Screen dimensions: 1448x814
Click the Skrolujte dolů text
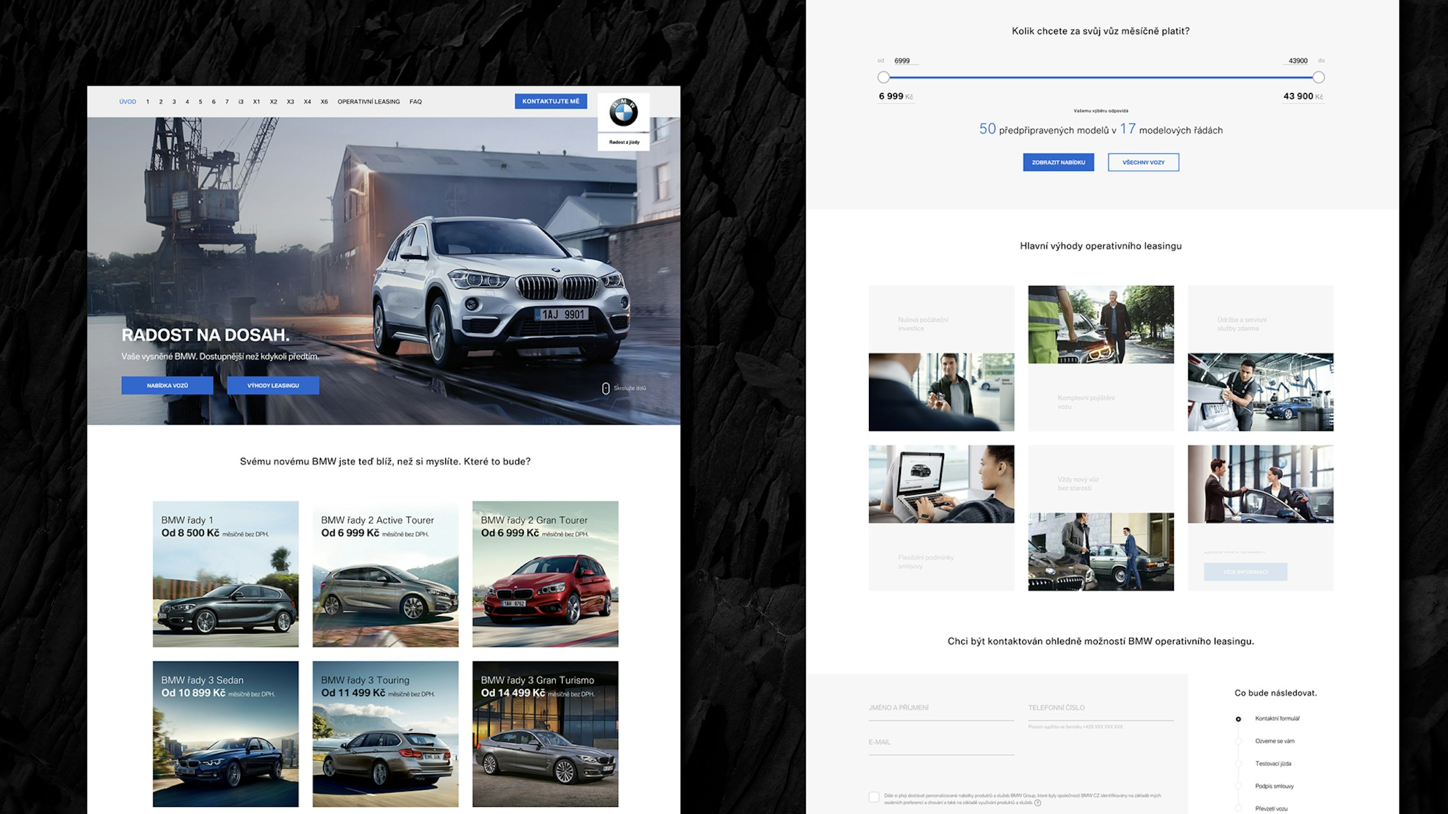630,388
